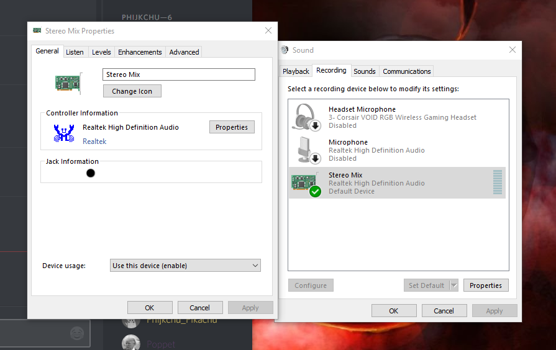Click Apply in Stereo Mix Properties
The height and width of the screenshot is (350, 556).
[x=250, y=307]
